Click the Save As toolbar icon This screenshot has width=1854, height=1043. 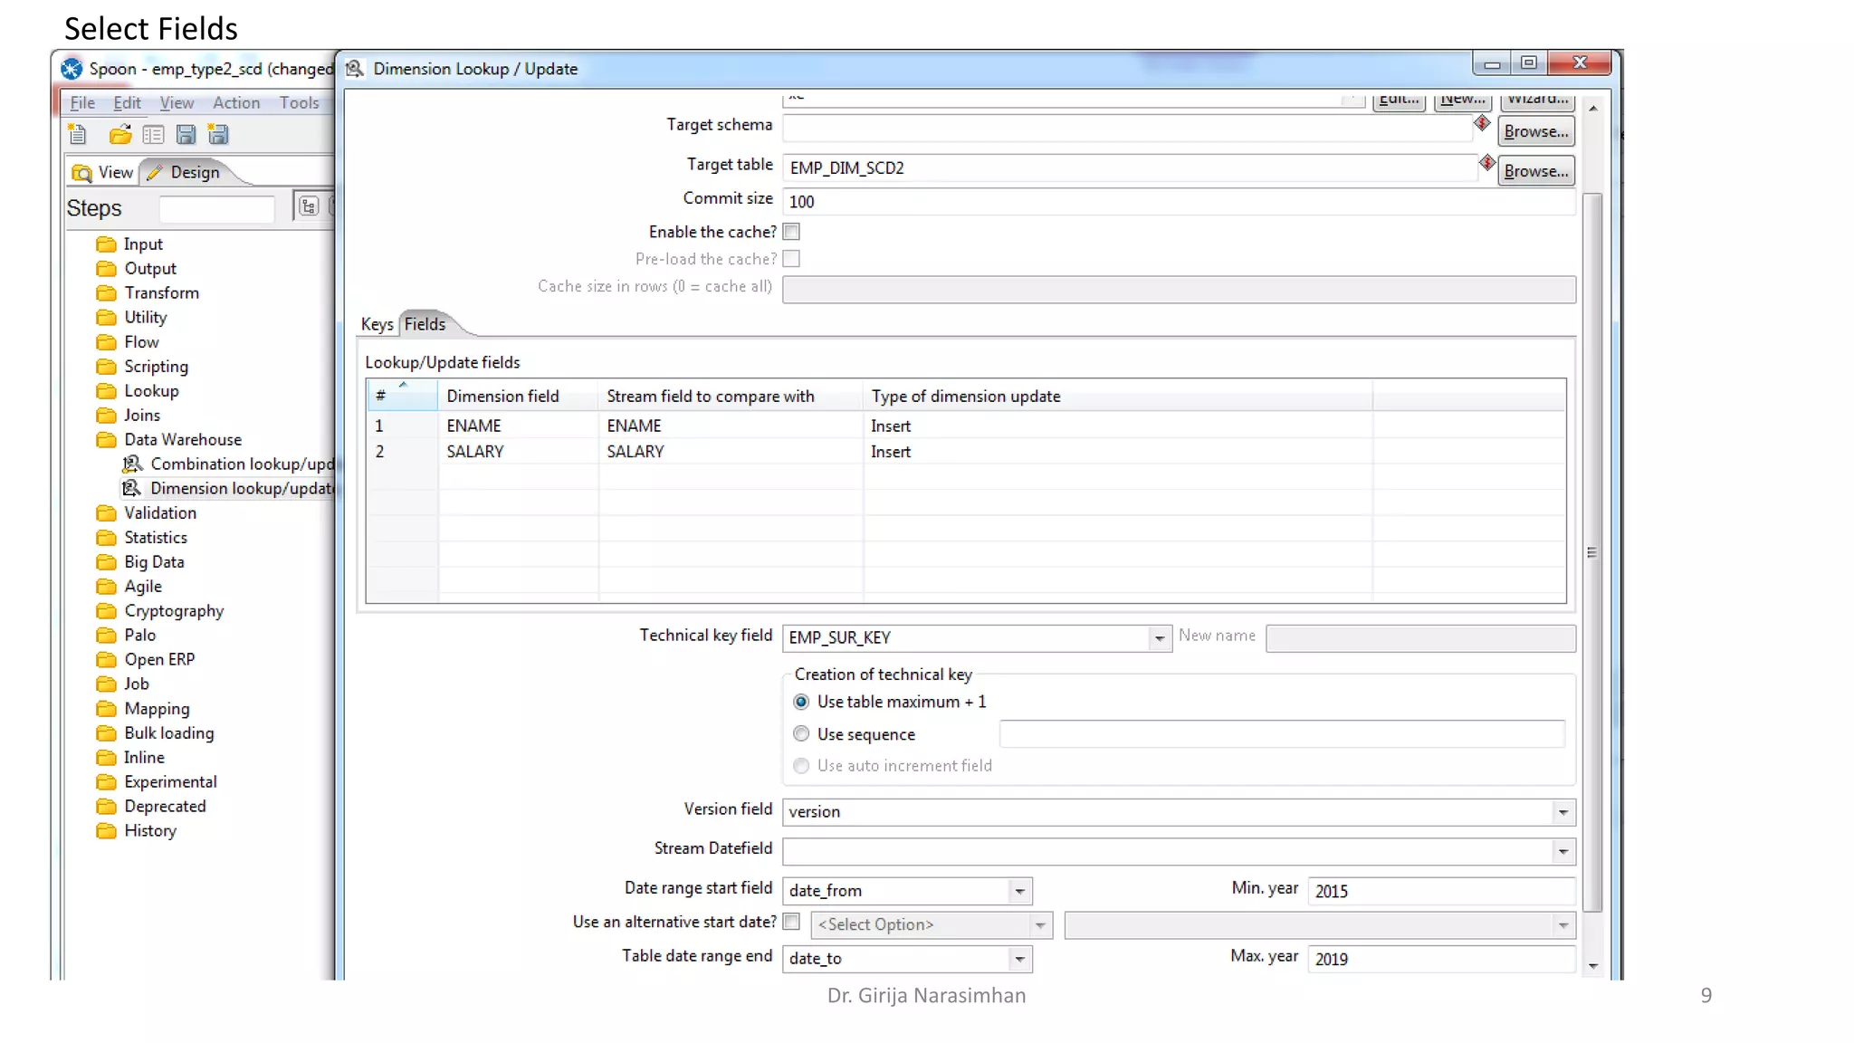pos(218,135)
